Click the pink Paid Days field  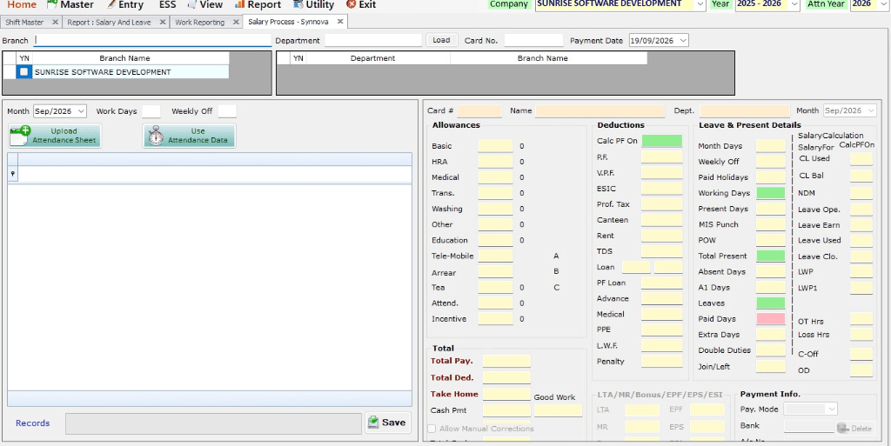[771, 319]
